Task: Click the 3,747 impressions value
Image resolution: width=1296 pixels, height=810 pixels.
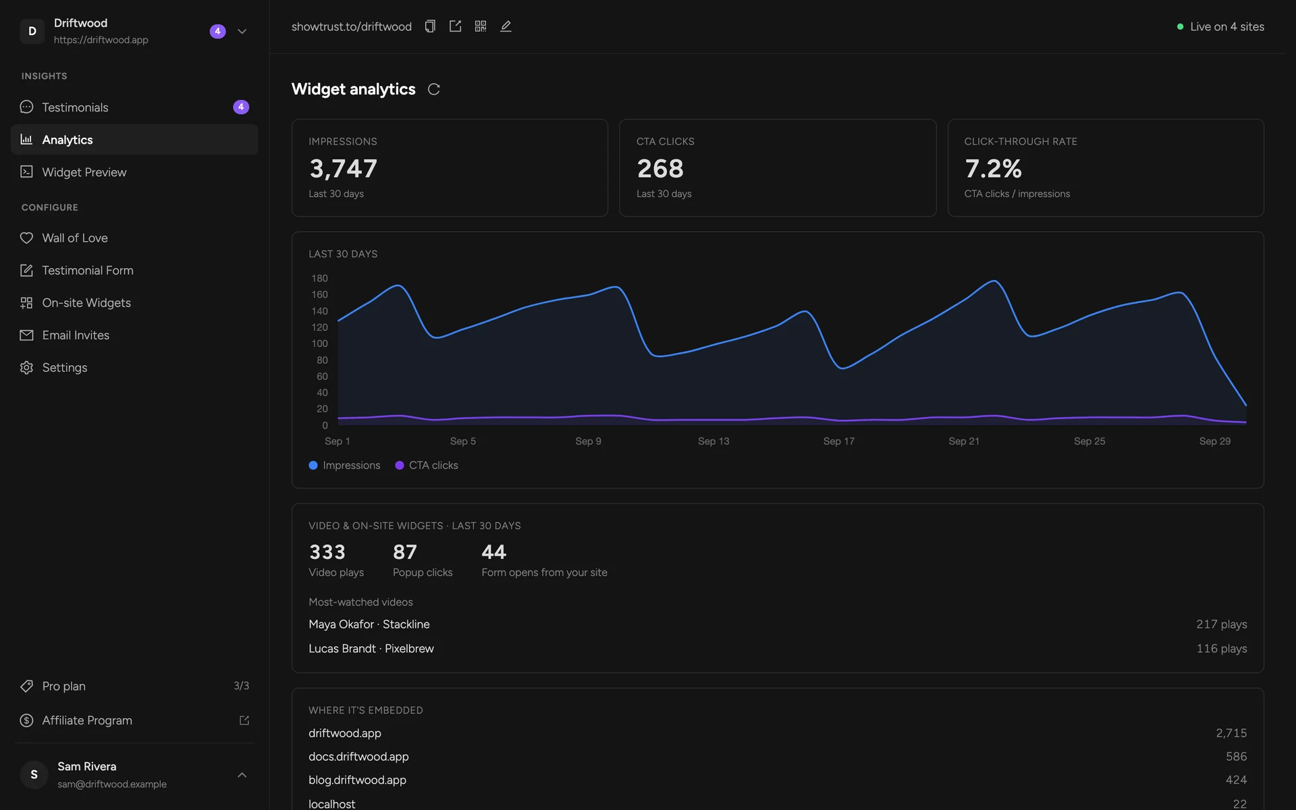Action: 343,169
